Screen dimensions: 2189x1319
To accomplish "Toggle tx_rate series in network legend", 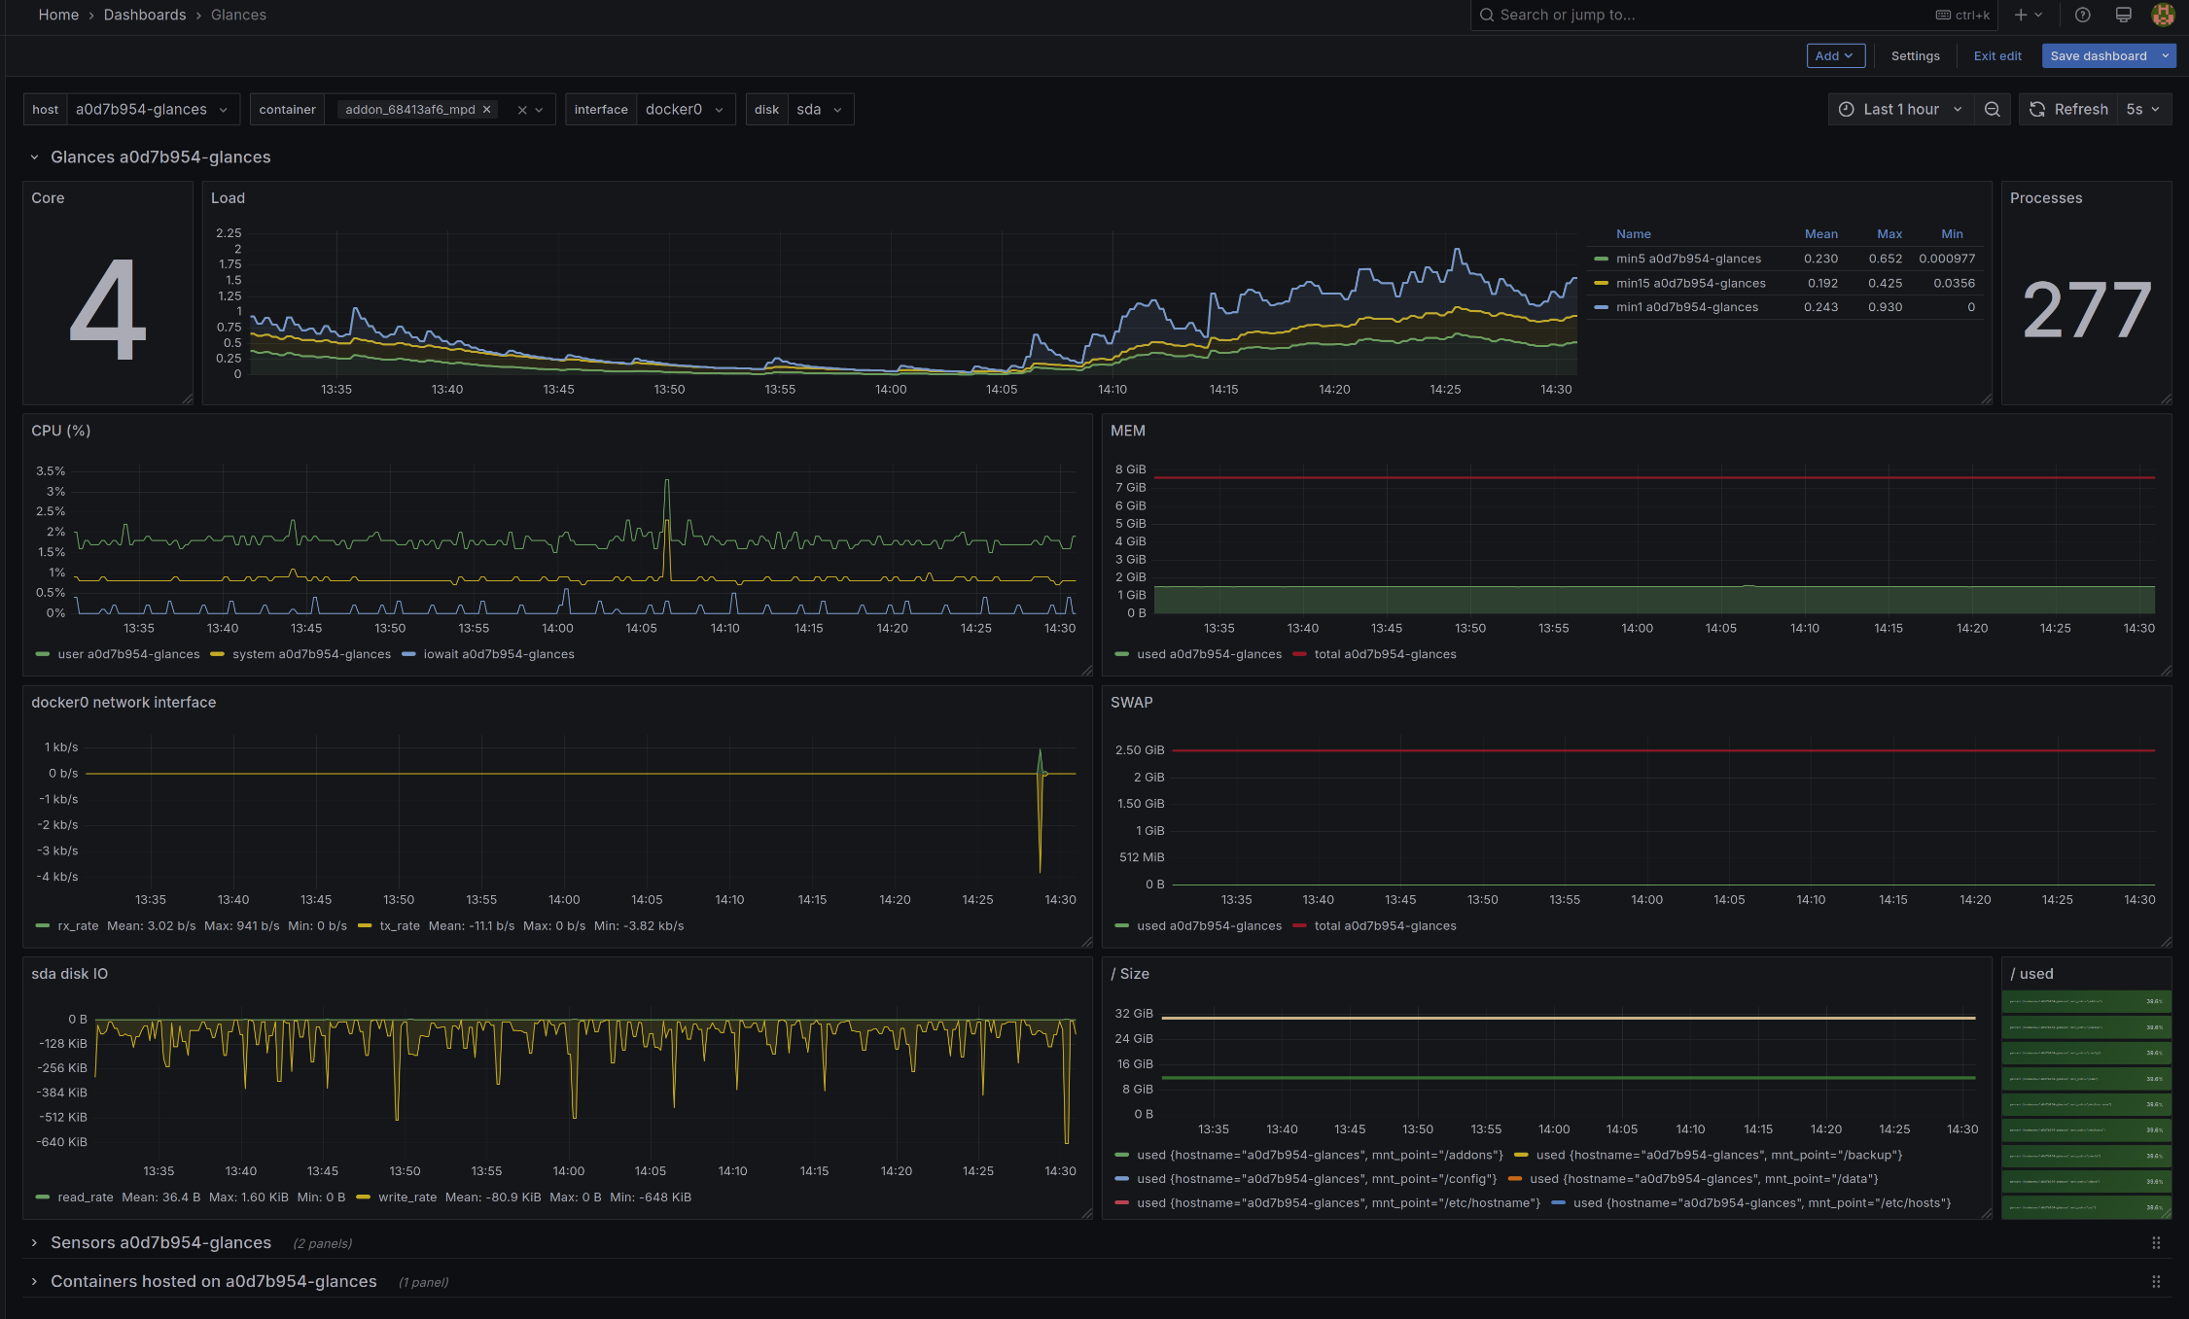I will coord(399,926).
